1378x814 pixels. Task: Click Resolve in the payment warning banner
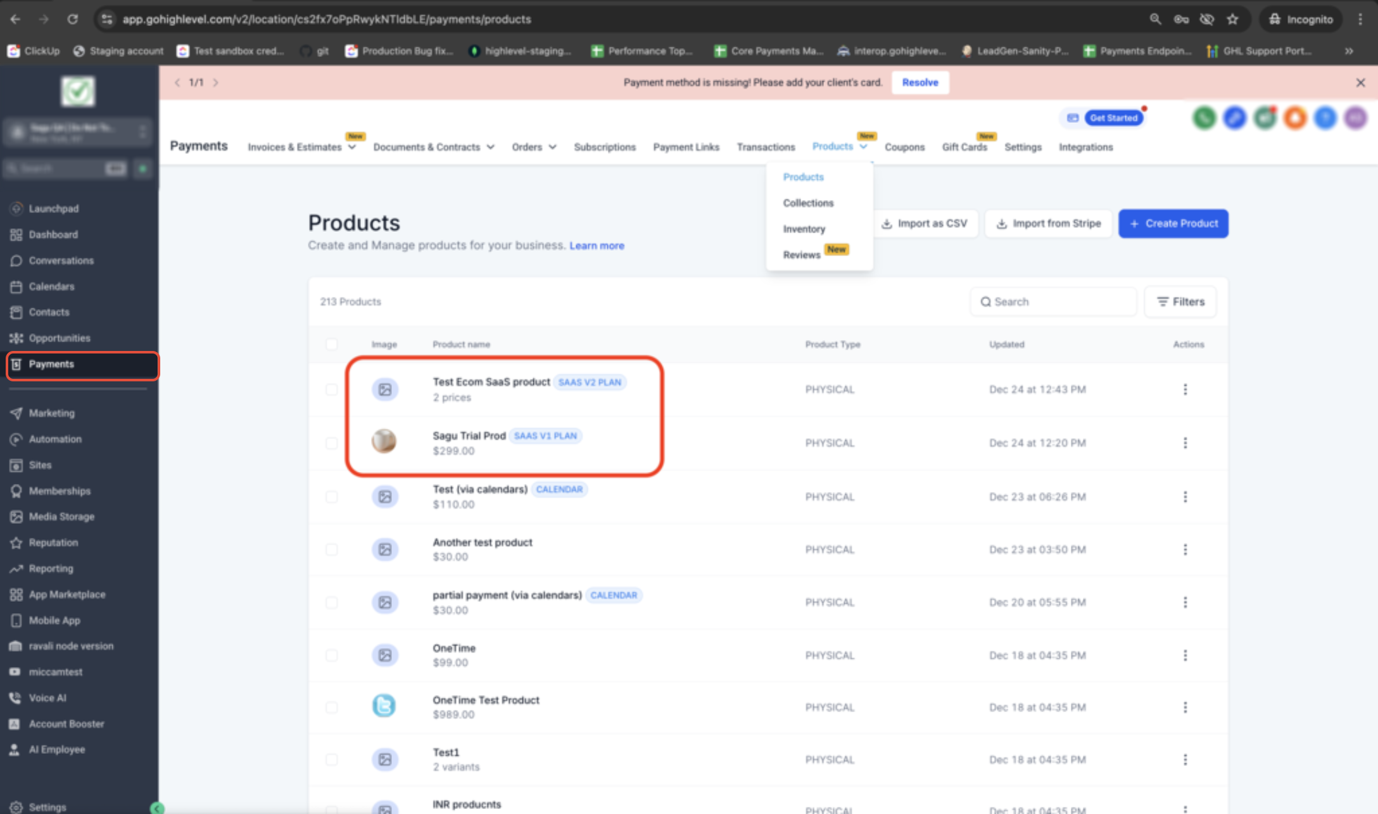[920, 82]
